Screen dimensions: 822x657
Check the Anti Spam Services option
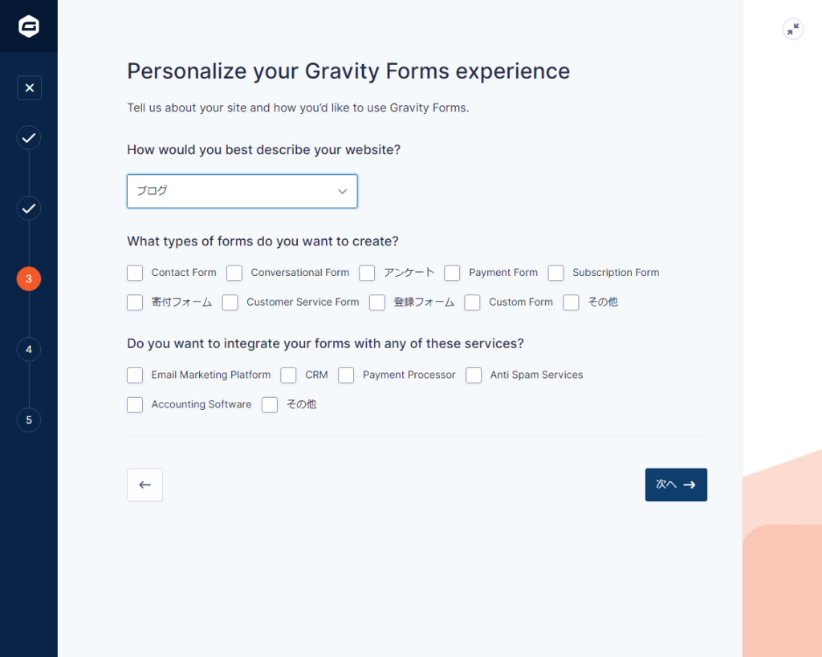click(474, 375)
